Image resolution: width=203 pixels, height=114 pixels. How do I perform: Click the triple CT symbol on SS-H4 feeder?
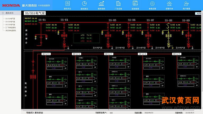pyautogui.click(x=64, y=36)
